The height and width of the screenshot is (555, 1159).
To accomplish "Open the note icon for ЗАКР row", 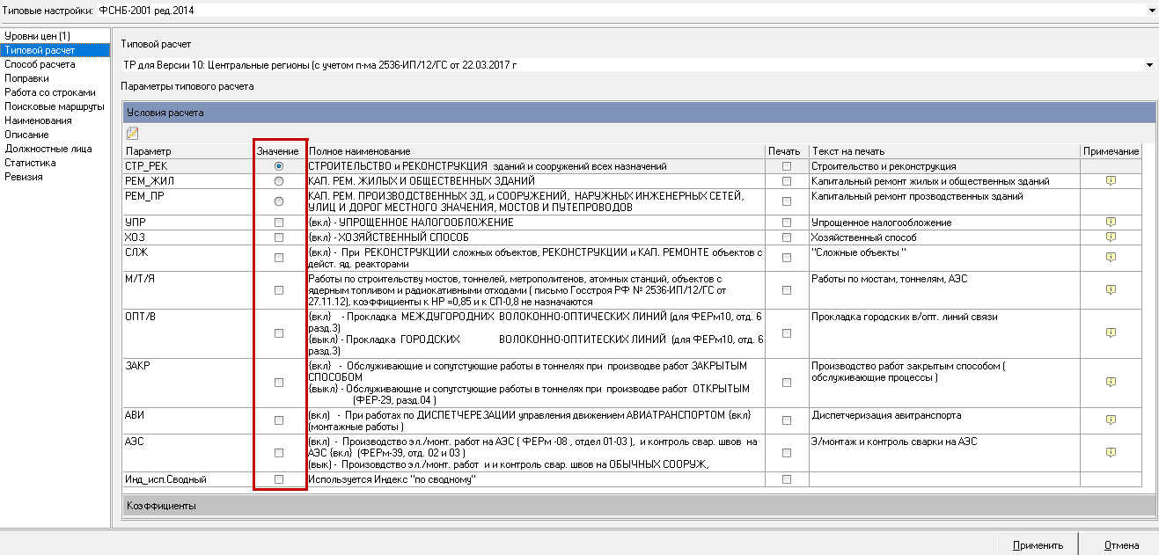I will pos(1111,383).
